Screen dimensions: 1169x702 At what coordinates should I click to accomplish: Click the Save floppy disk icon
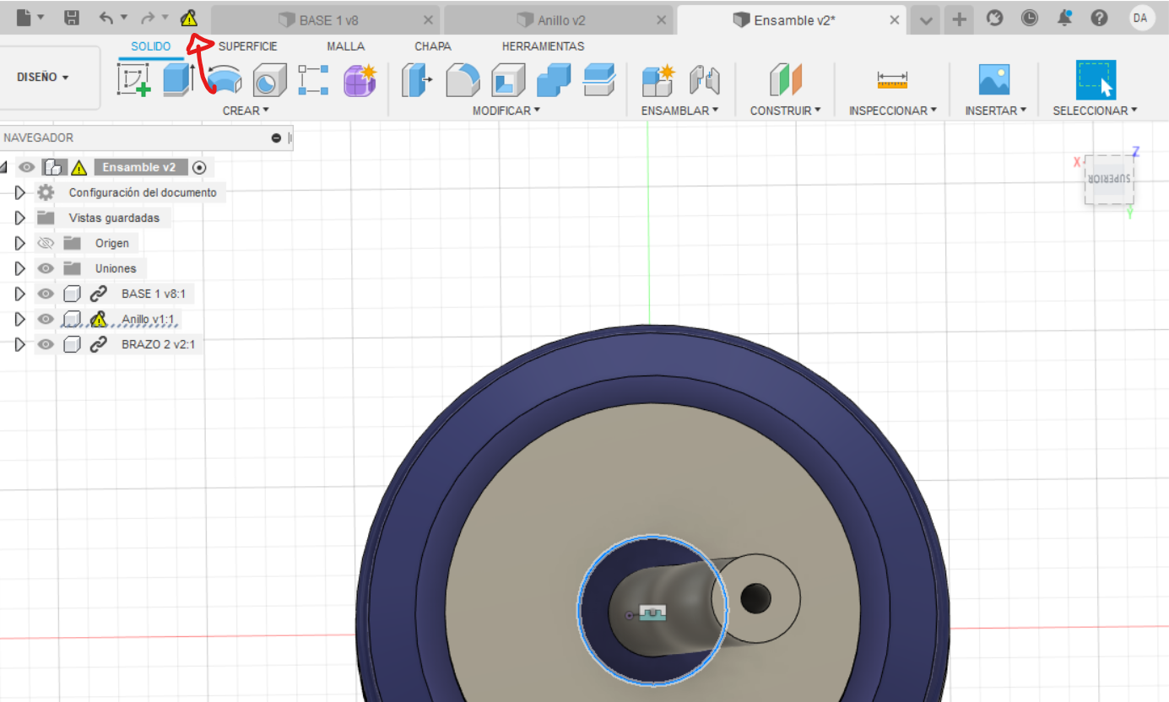click(73, 18)
